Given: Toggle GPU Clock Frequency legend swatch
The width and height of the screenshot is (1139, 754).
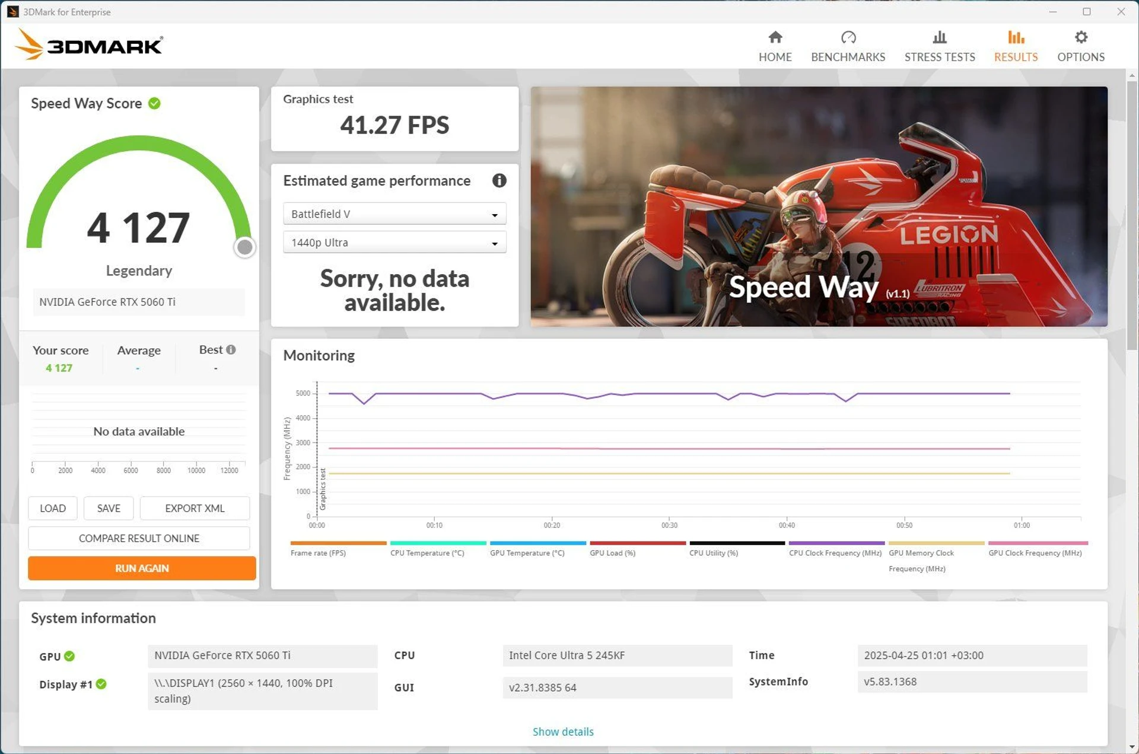Looking at the screenshot, I should (x=1038, y=543).
